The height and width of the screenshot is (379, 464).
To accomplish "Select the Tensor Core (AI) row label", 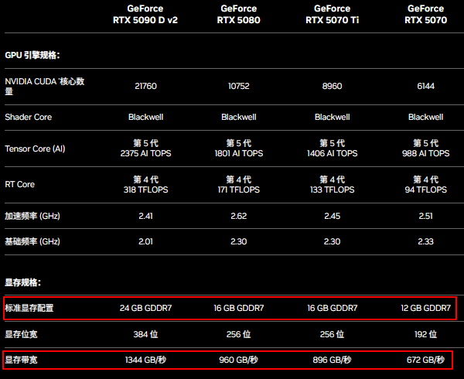I will [35, 149].
